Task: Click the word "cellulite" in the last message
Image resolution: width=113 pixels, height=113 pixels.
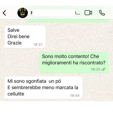Action: [x=16, y=94]
